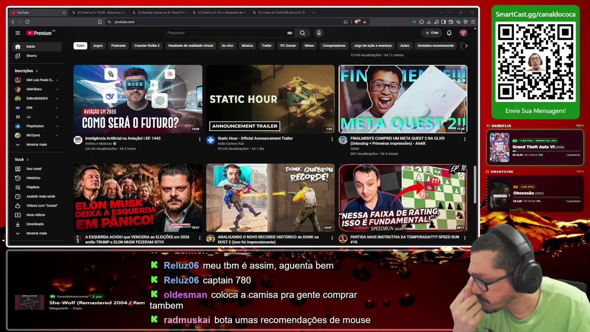Open more options for Inteligência Artificial na Aviação video

click(x=200, y=139)
